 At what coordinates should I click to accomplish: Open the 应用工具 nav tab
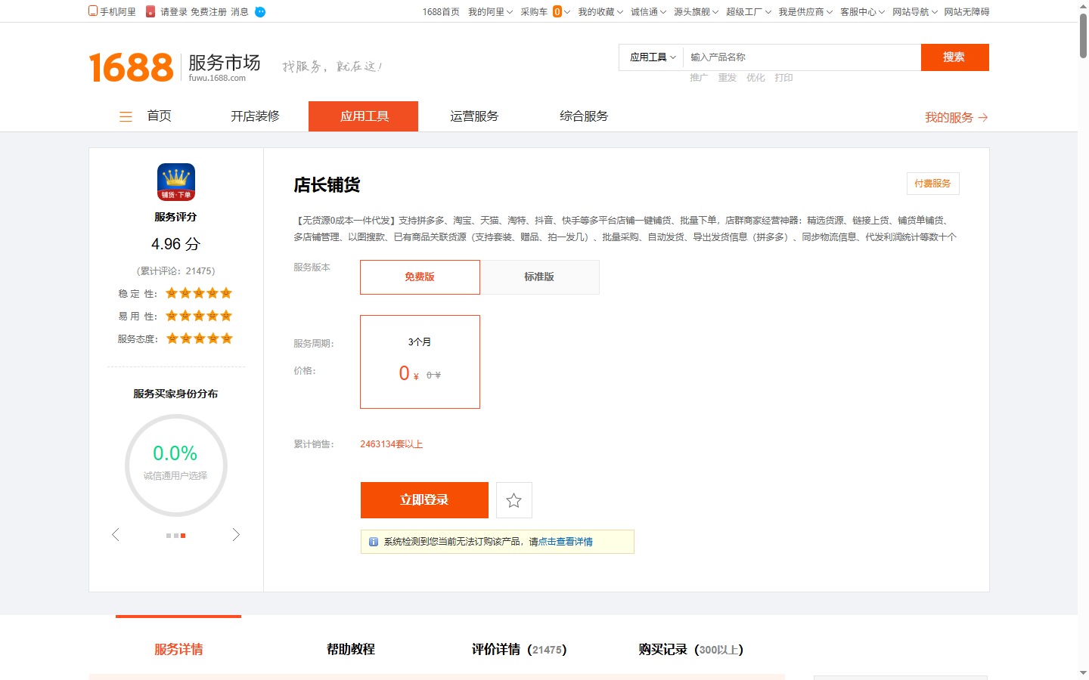[x=364, y=116]
